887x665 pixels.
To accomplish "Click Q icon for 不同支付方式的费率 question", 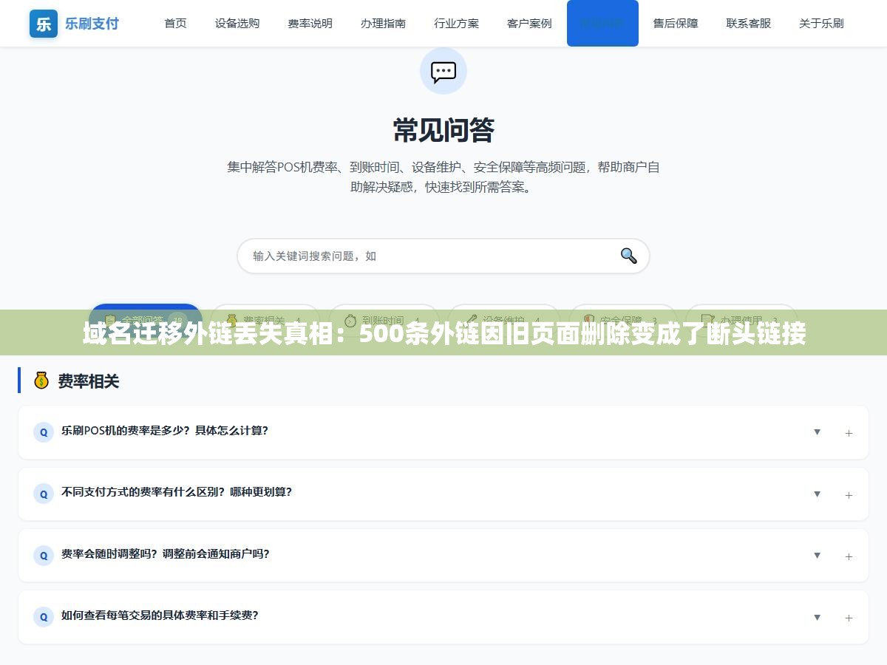I will tap(44, 494).
